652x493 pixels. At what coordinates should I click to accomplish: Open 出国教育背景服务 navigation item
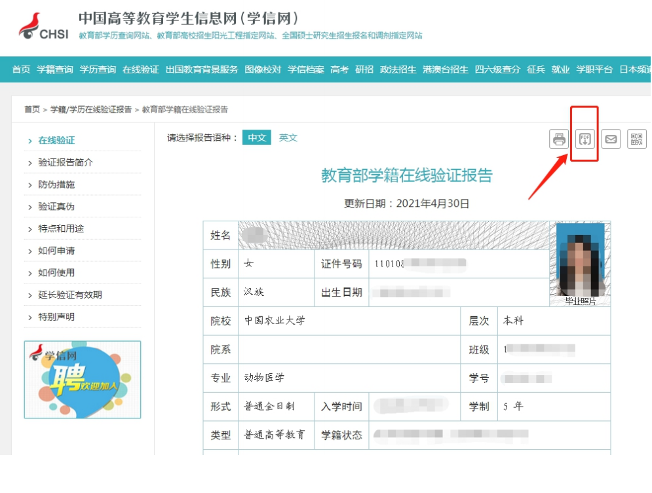[x=202, y=69]
